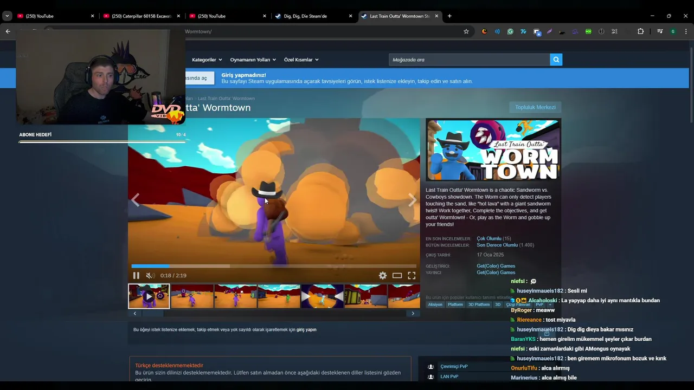This screenshot has height=390, width=694.
Task: Seek along the trailer progress bar
Action: click(x=274, y=266)
